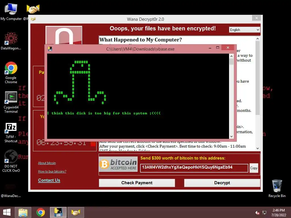Launch Google Chrome desktop shortcut
This screenshot has width=291, height=218.
[x=11, y=72]
